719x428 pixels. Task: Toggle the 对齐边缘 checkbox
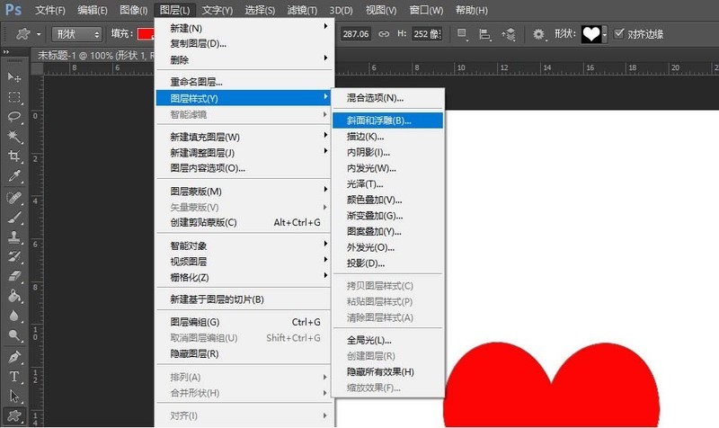[619, 33]
